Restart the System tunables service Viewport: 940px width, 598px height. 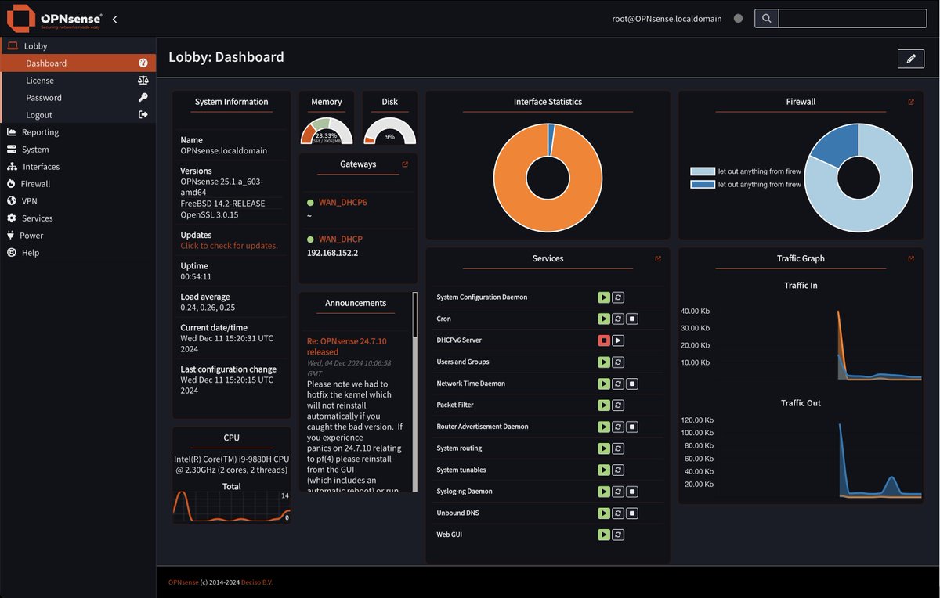coord(618,470)
